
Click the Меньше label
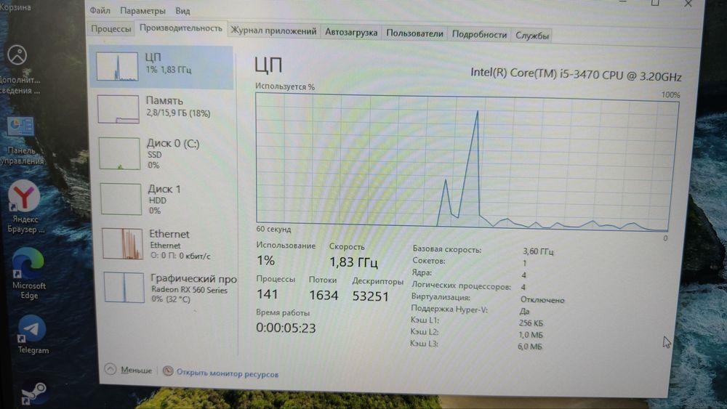(x=137, y=370)
